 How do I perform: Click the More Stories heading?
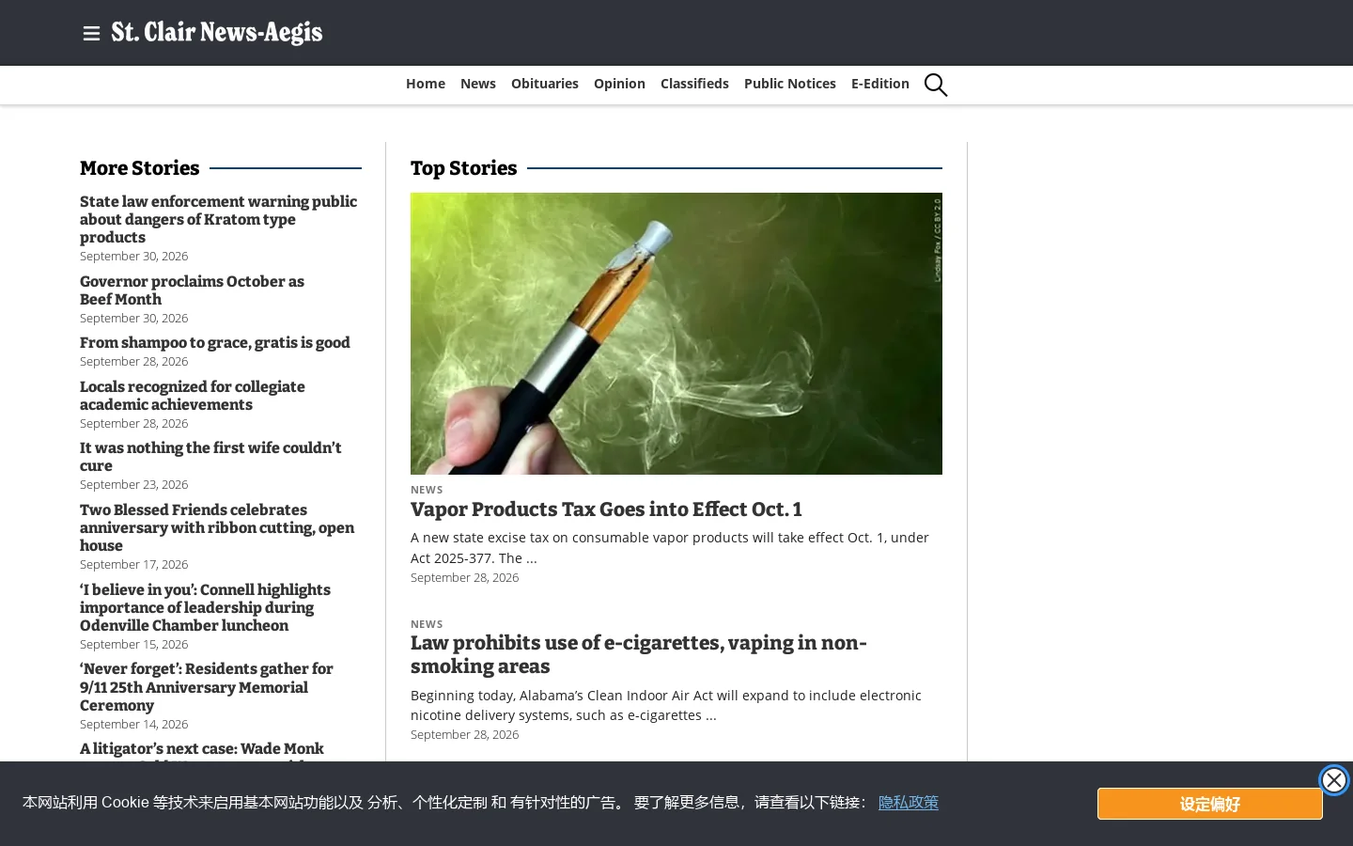140,168
